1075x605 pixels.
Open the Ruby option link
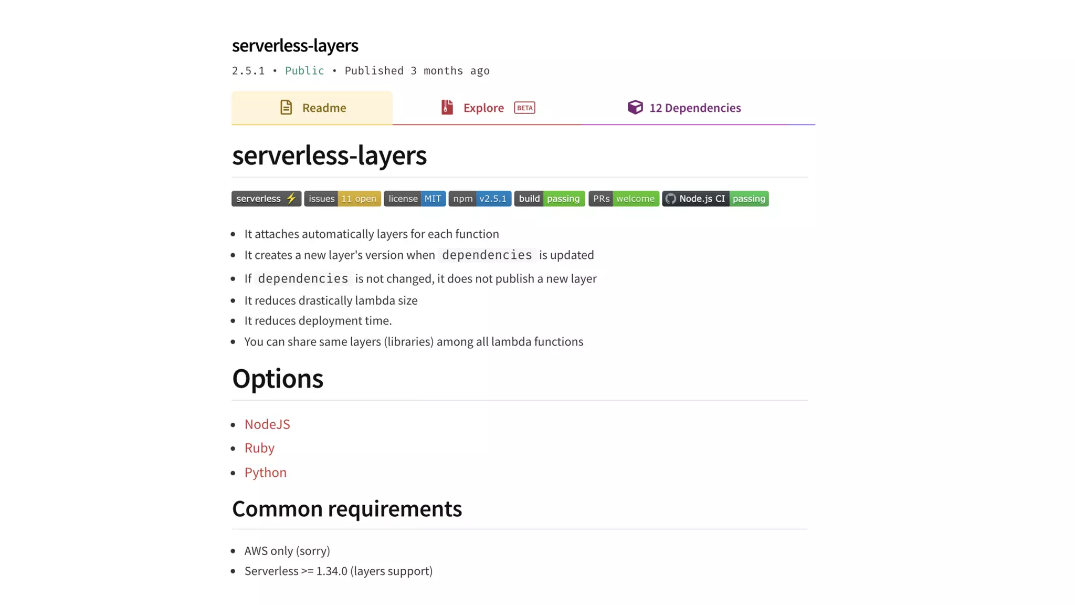pos(259,448)
